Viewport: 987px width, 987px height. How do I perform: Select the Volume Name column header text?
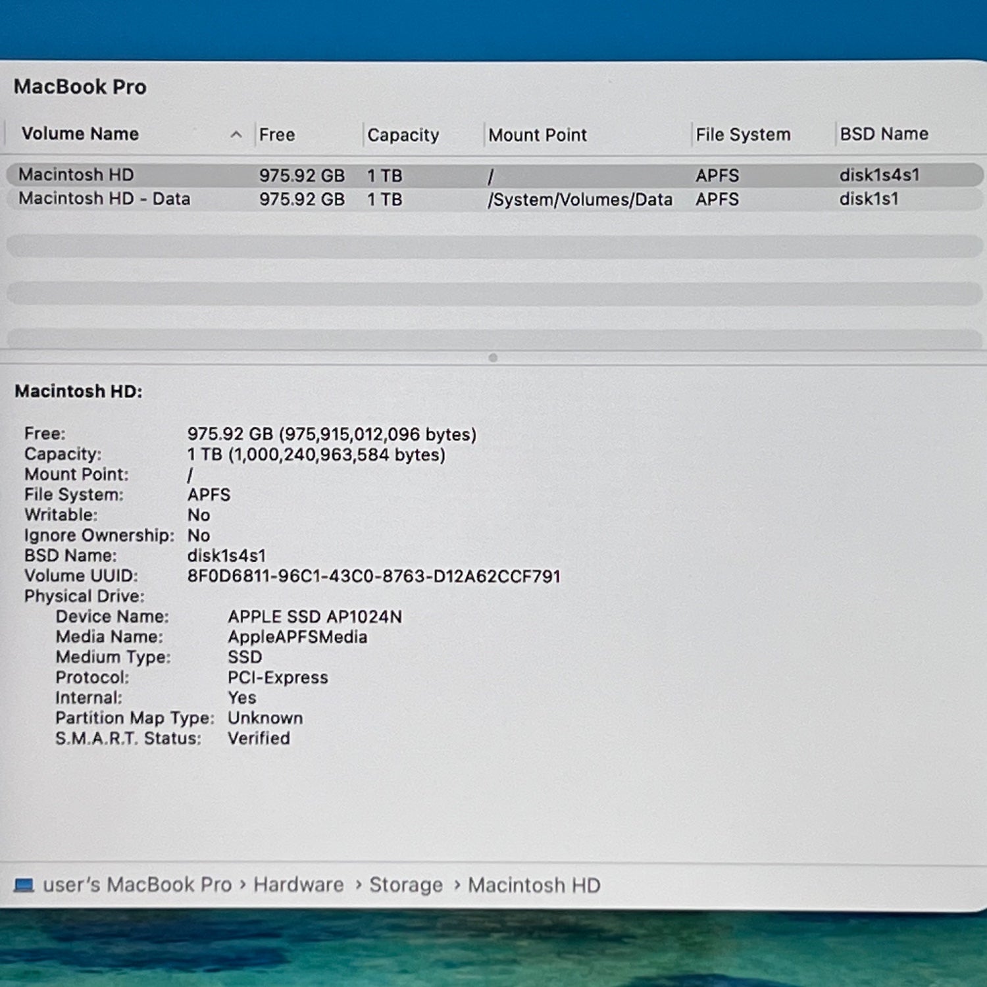click(80, 134)
